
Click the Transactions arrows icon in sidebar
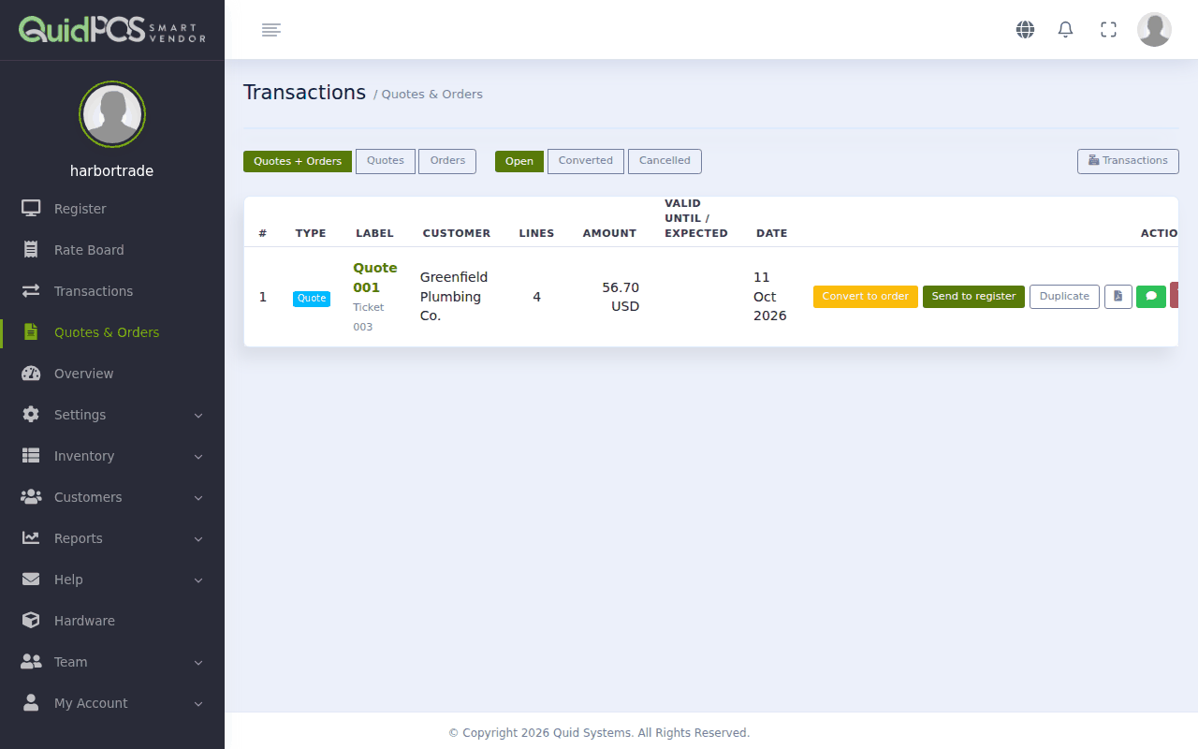click(31, 291)
